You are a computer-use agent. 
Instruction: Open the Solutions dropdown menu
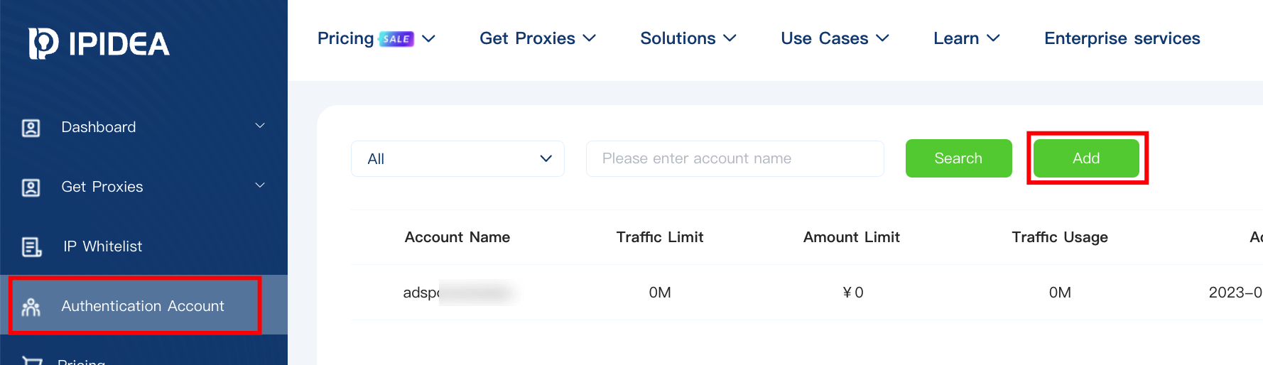click(688, 38)
